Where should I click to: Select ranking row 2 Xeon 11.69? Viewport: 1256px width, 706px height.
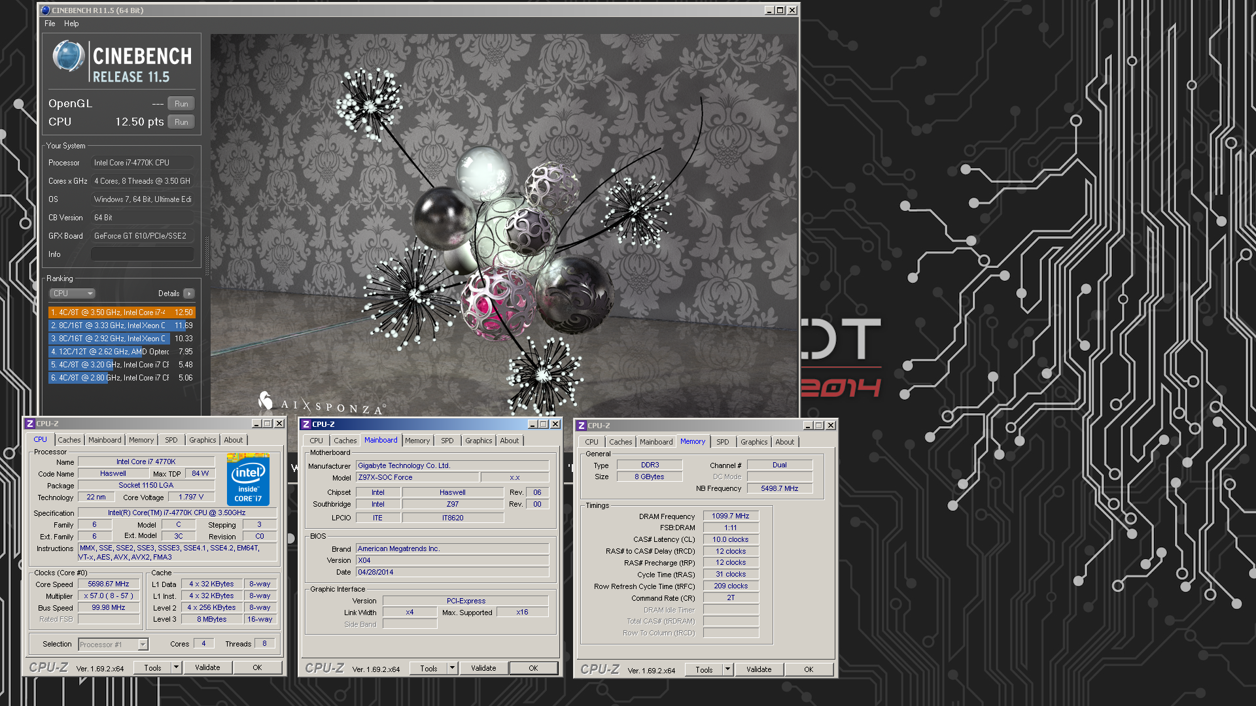point(122,326)
